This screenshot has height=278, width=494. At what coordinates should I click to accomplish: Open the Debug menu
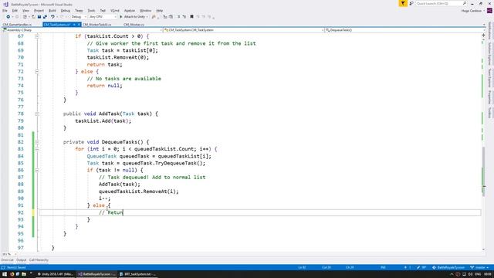(x=65, y=10)
